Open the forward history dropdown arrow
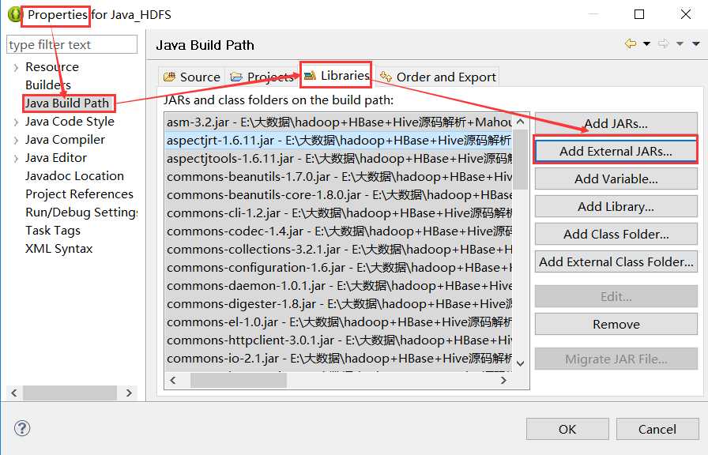Viewport: 708px width, 455px height. tap(680, 43)
